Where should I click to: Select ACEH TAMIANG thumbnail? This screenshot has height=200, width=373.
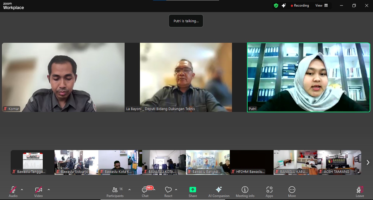pos(339,162)
